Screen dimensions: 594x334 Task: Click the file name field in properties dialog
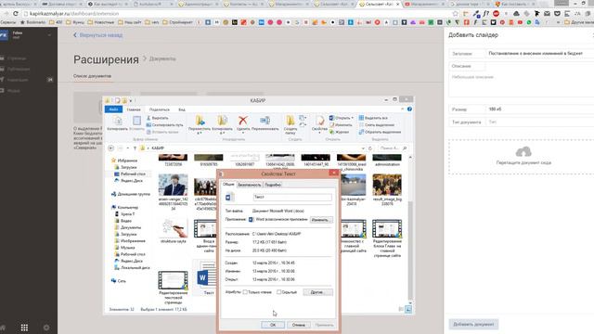tap(292, 198)
